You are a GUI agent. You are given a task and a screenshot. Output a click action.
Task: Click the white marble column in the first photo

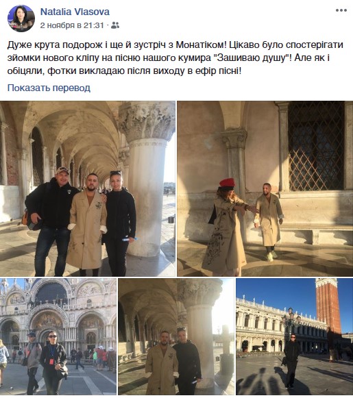[x=147, y=193]
